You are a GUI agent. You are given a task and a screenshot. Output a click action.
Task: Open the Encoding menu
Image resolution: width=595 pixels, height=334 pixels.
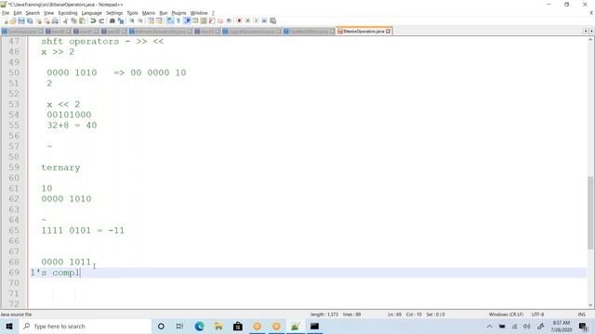68,13
